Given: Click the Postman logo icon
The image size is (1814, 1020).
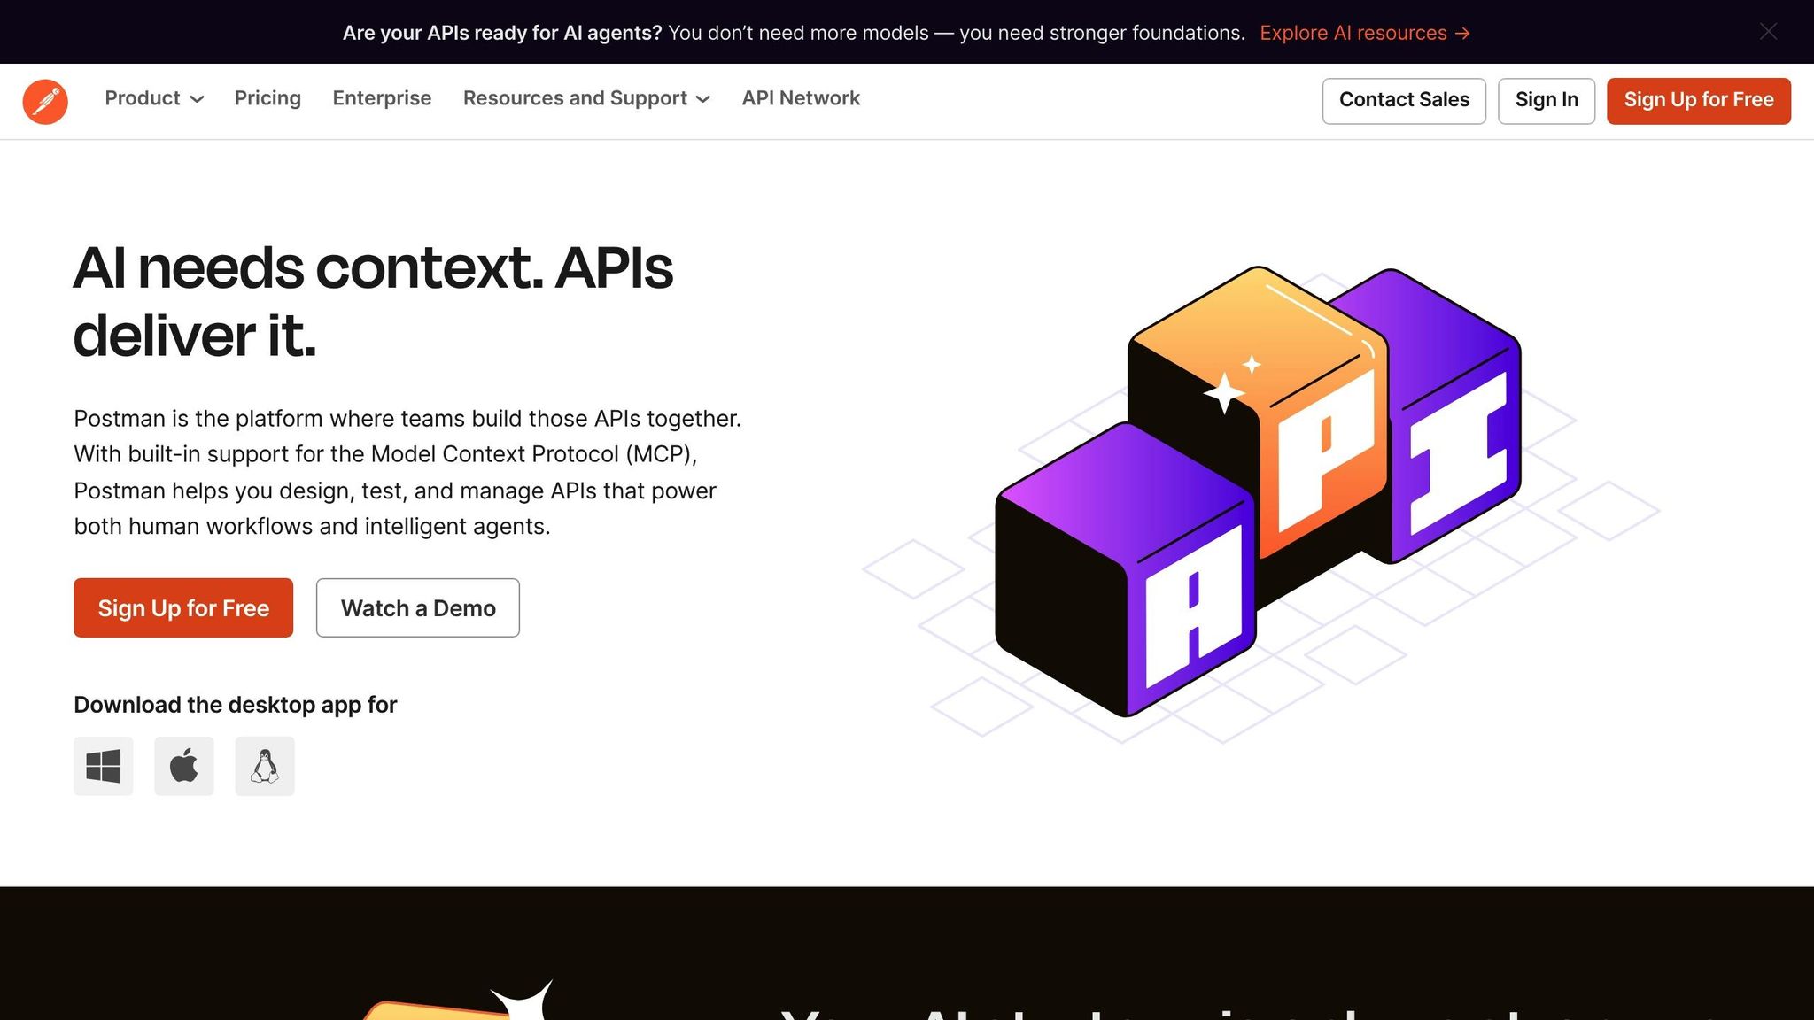Looking at the screenshot, I should pyautogui.click(x=45, y=101).
